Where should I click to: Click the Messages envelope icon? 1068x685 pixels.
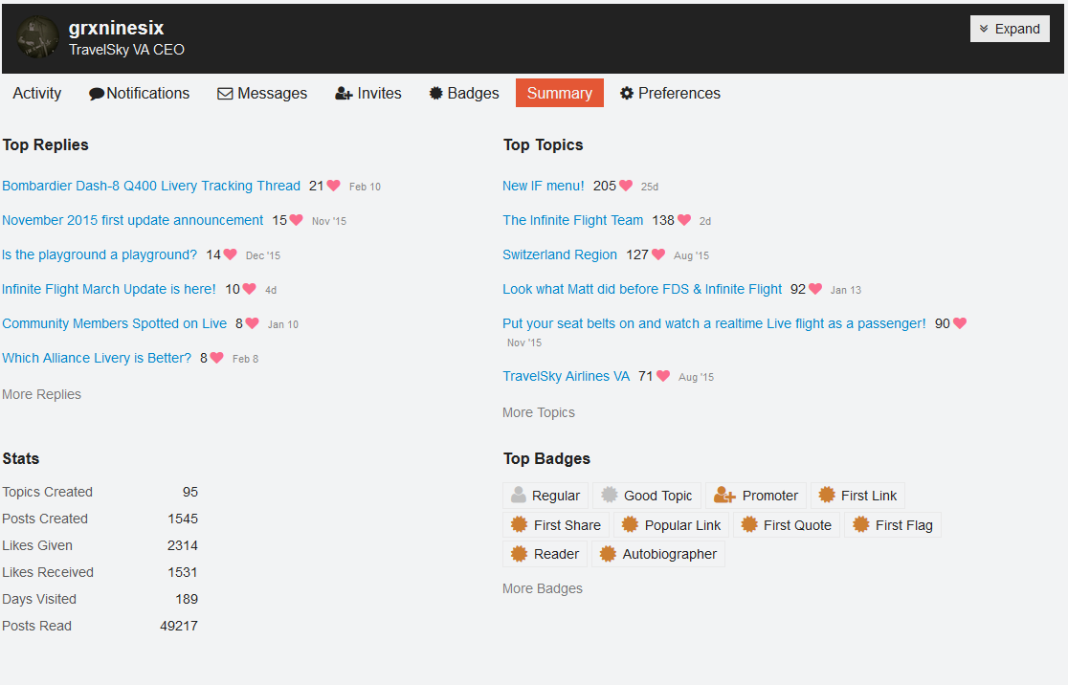coord(225,94)
